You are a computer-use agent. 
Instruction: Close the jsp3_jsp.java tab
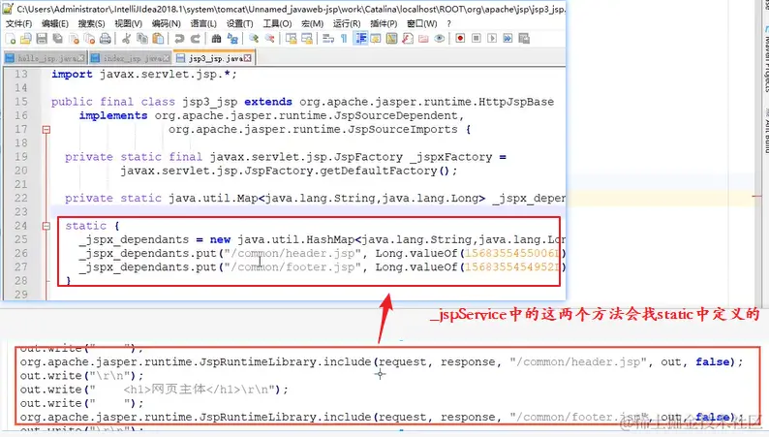(x=248, y=58)
